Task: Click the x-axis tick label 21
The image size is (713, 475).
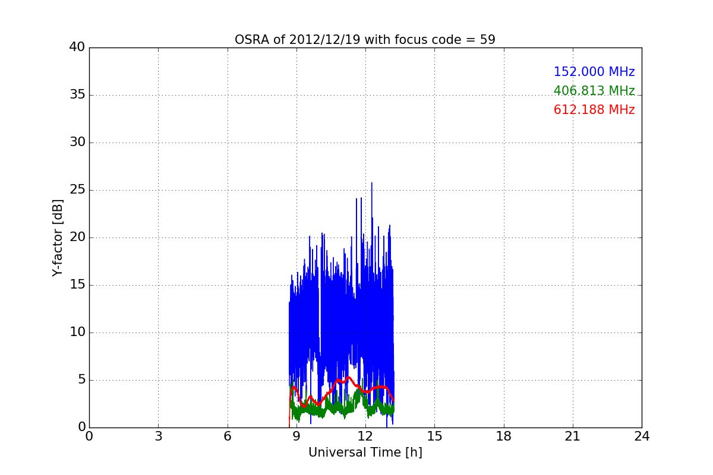Action: [573, 436]
